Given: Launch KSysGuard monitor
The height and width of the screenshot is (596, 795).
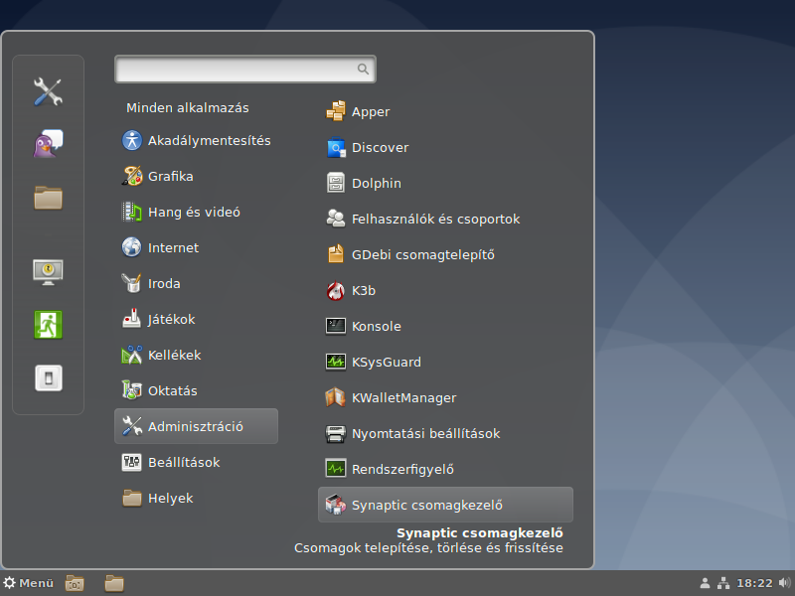Looking at the screenshot, I should [445, 363].
